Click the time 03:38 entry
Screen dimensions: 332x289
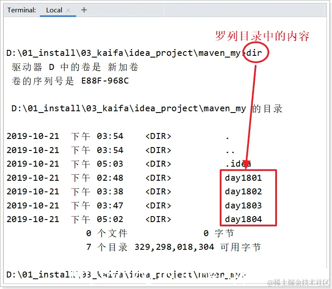110,192
